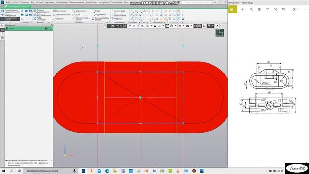Click Ребро жесткости rib tool
309x174 pixels.
click(x=40, y=19)
